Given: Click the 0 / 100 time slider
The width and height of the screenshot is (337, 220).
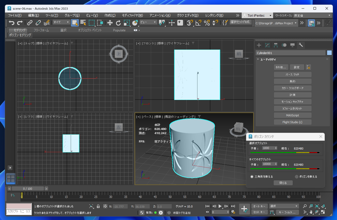Looking at the screenshot, I should click(28, 189).
